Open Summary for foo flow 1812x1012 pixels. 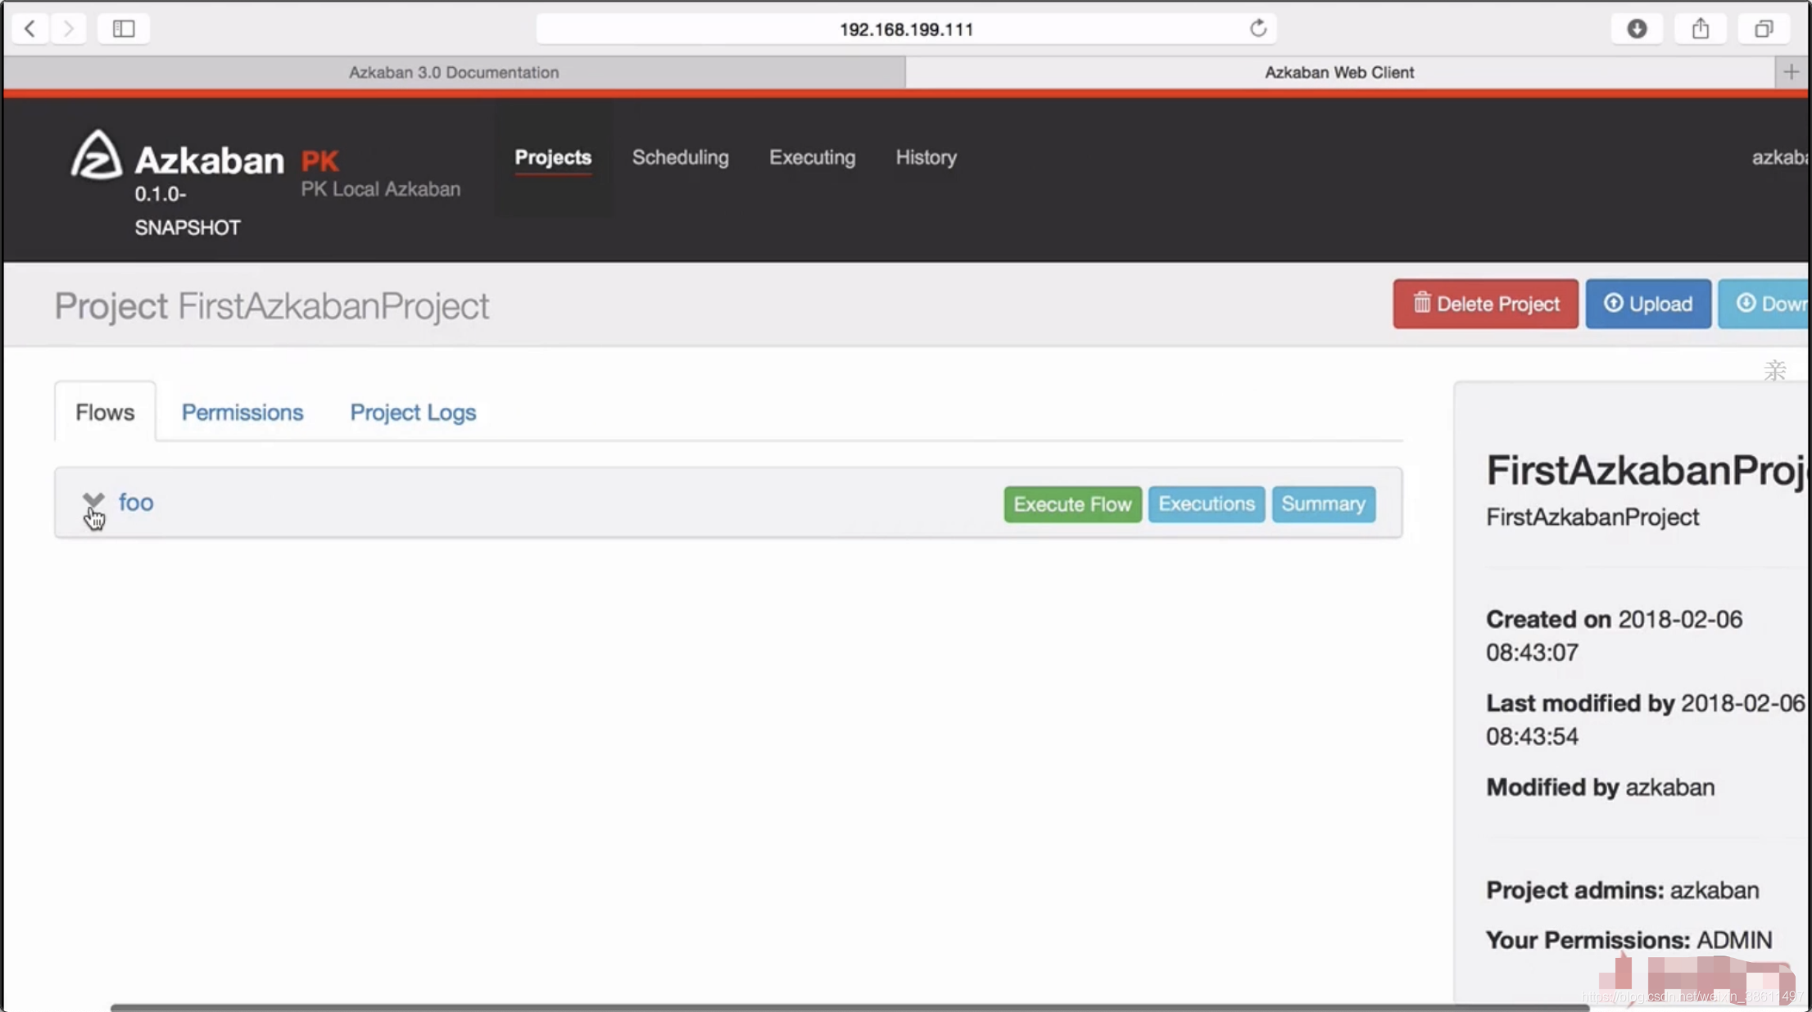[1323, 504]
